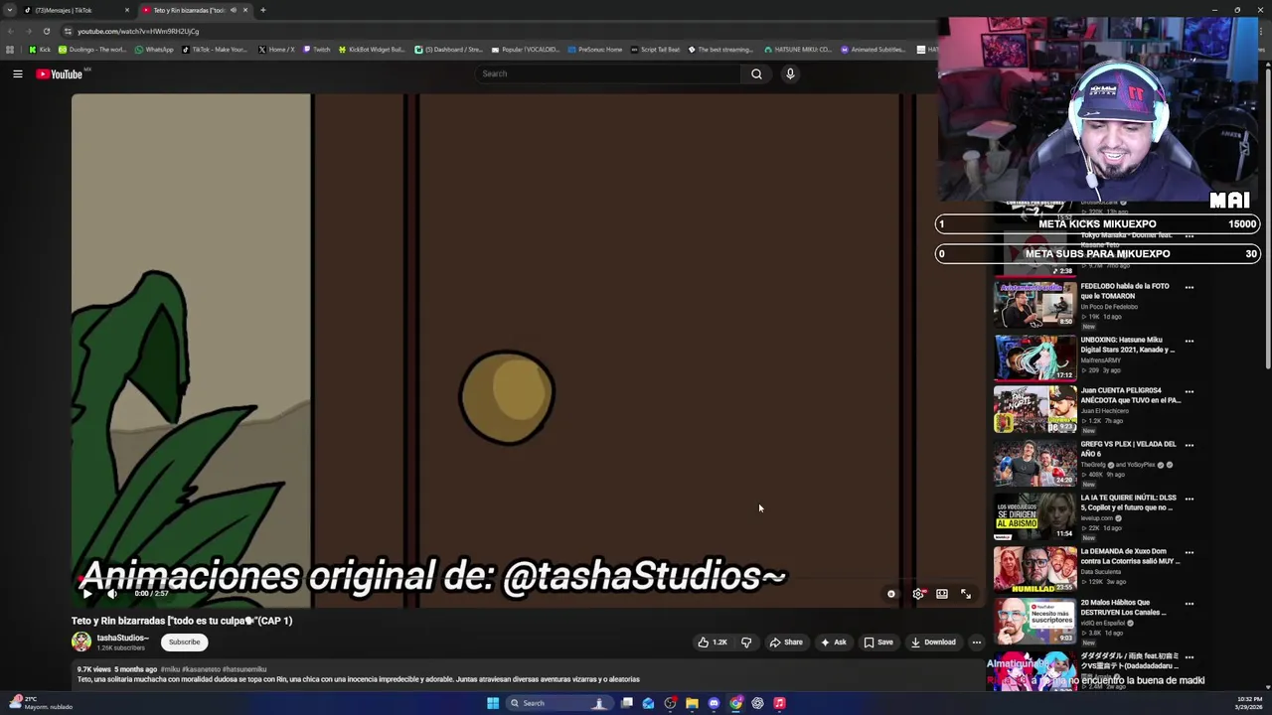1272x715 pixels.
Task: Open UNBOXING Hatsune Miku Digital Stars thumbnail
Action: [x=1035, y=358]
